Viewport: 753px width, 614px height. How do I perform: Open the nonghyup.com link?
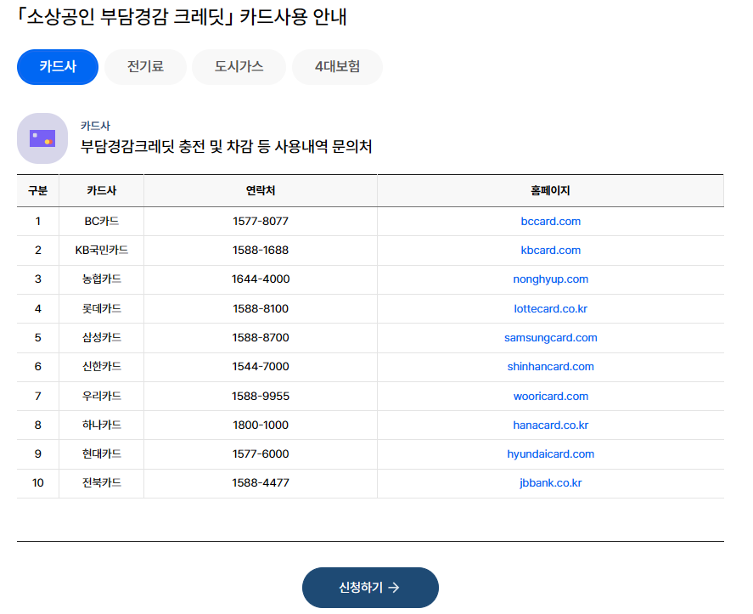pyautogui.click(x=550, y=279)
